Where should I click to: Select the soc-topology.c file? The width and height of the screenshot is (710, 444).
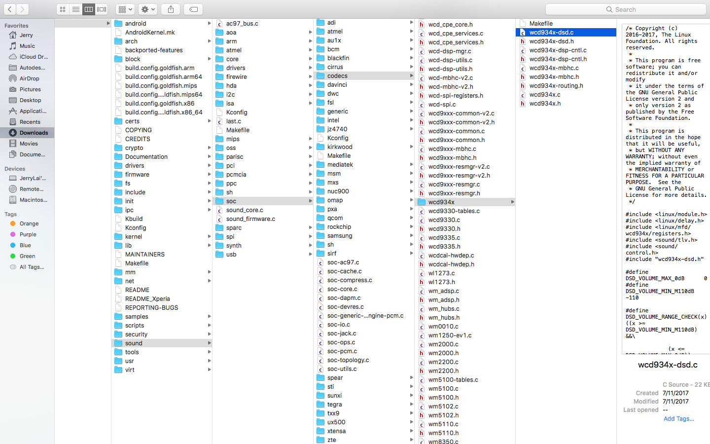click(x=364, y=360)
